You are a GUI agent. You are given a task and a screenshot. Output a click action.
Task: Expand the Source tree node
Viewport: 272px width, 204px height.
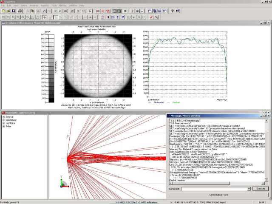pyautogui.click(x=4, y=117)
